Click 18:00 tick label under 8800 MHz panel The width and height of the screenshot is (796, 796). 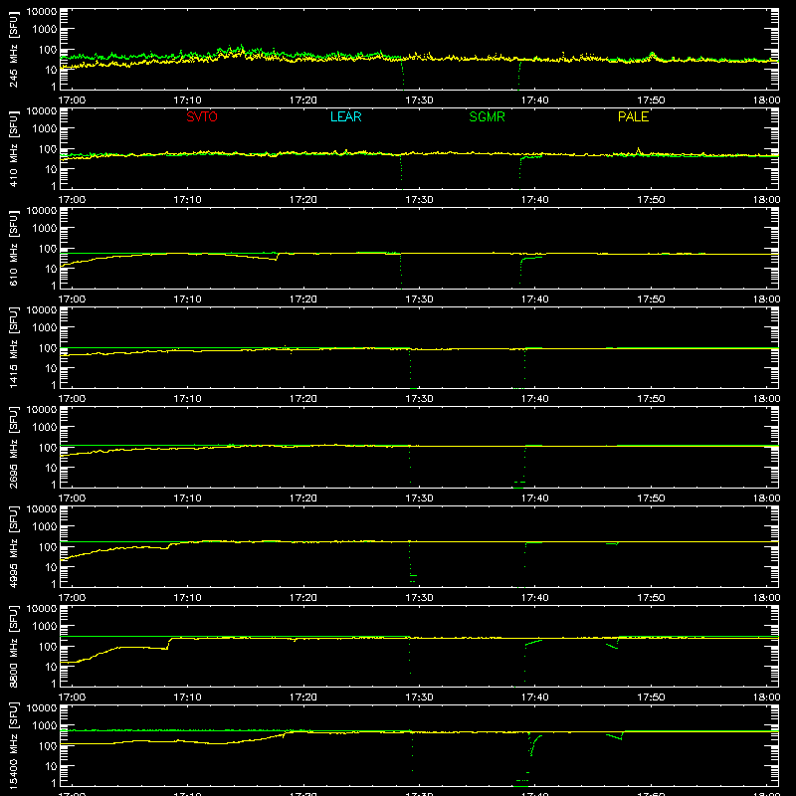click(x=766, y=697)
